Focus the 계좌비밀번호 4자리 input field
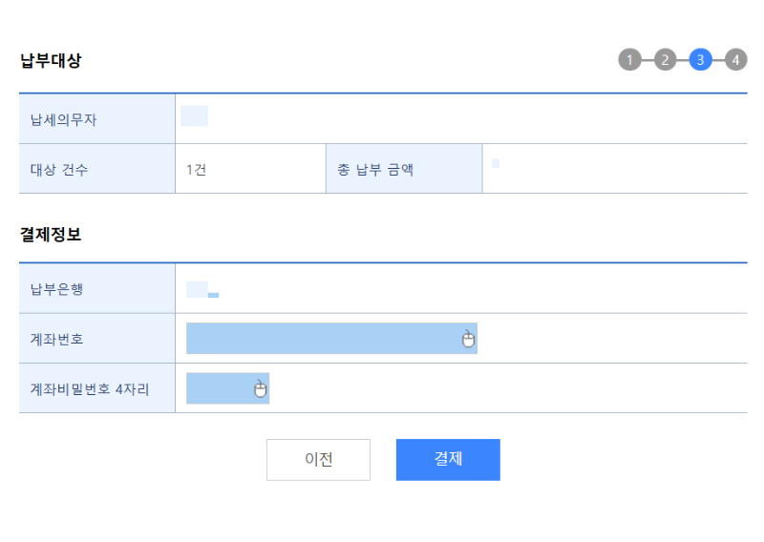This screenshot has width=764, height=542. (x=218, y=388)
